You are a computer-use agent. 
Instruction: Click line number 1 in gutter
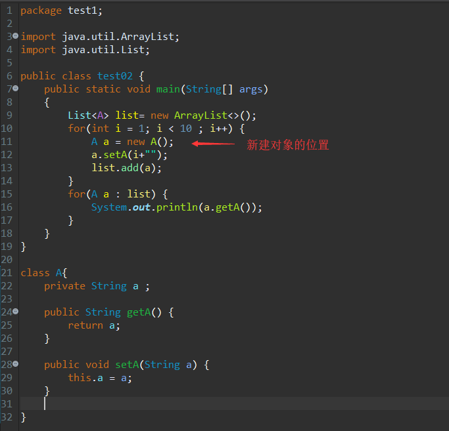tap(9, 10)
